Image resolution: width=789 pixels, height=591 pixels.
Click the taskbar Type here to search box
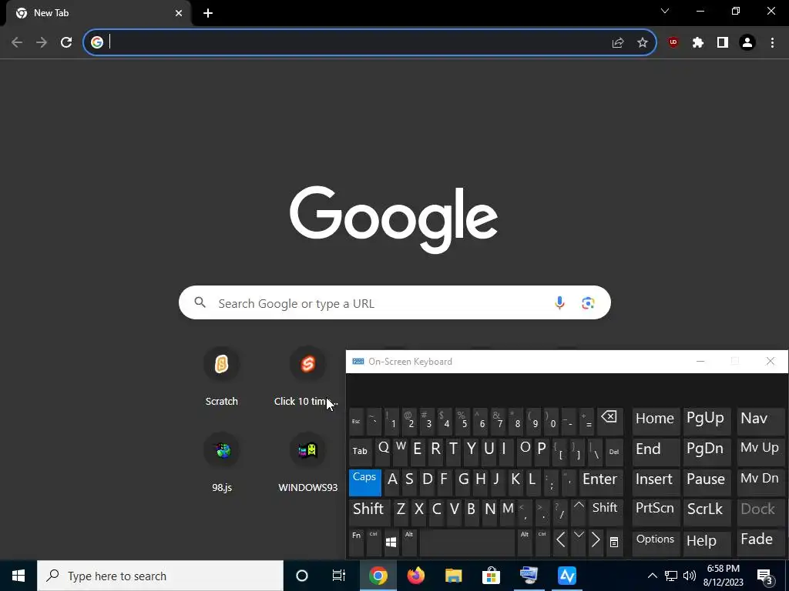tap(160, 576)
